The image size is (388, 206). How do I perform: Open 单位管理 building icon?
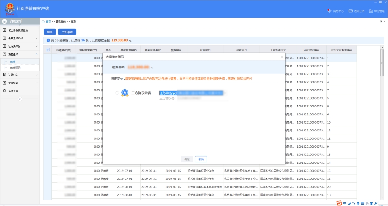click(x=371, y=11)
